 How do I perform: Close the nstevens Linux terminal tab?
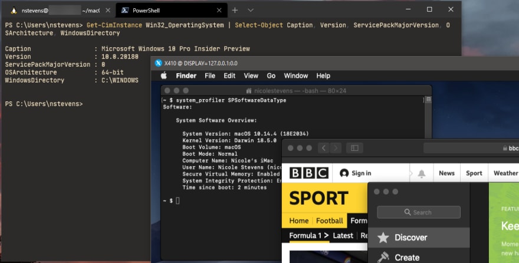[108, 10]
